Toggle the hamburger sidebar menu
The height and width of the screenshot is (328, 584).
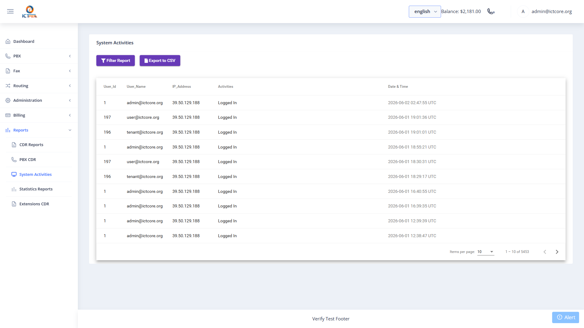point(10,12)
